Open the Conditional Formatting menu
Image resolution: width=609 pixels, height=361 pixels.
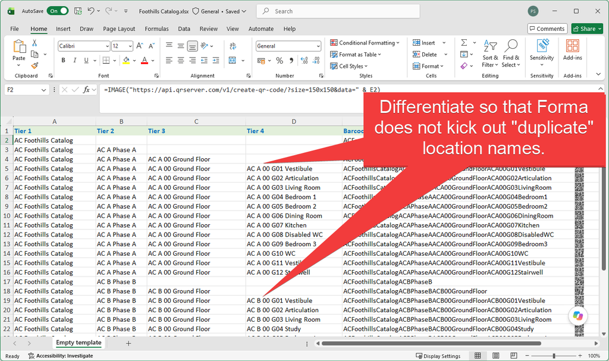click(365, 43)
